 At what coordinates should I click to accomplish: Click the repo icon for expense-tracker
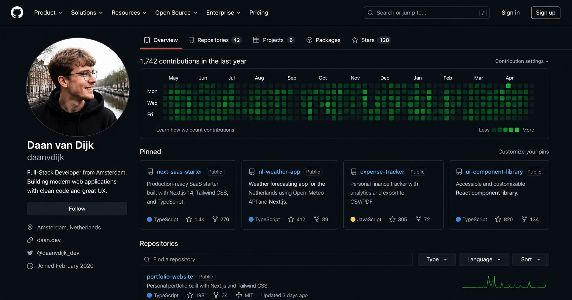354,172
